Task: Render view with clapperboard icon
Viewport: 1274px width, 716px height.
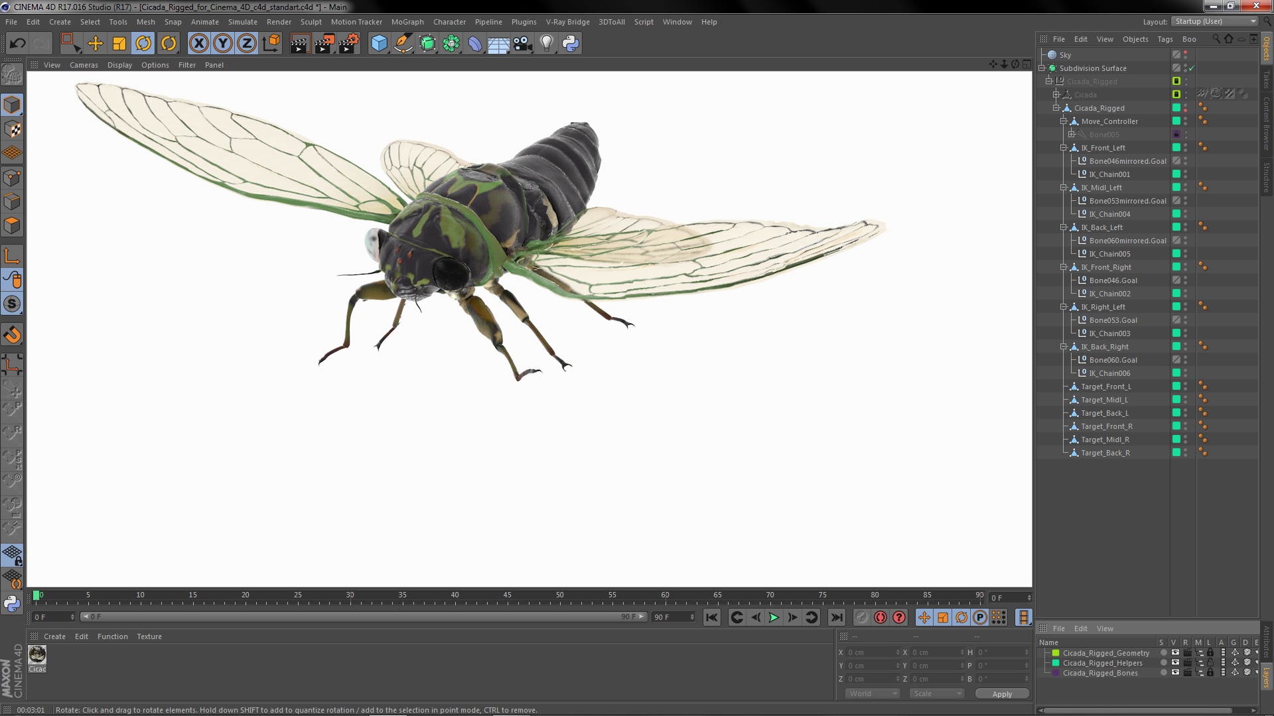Action: 299,44
